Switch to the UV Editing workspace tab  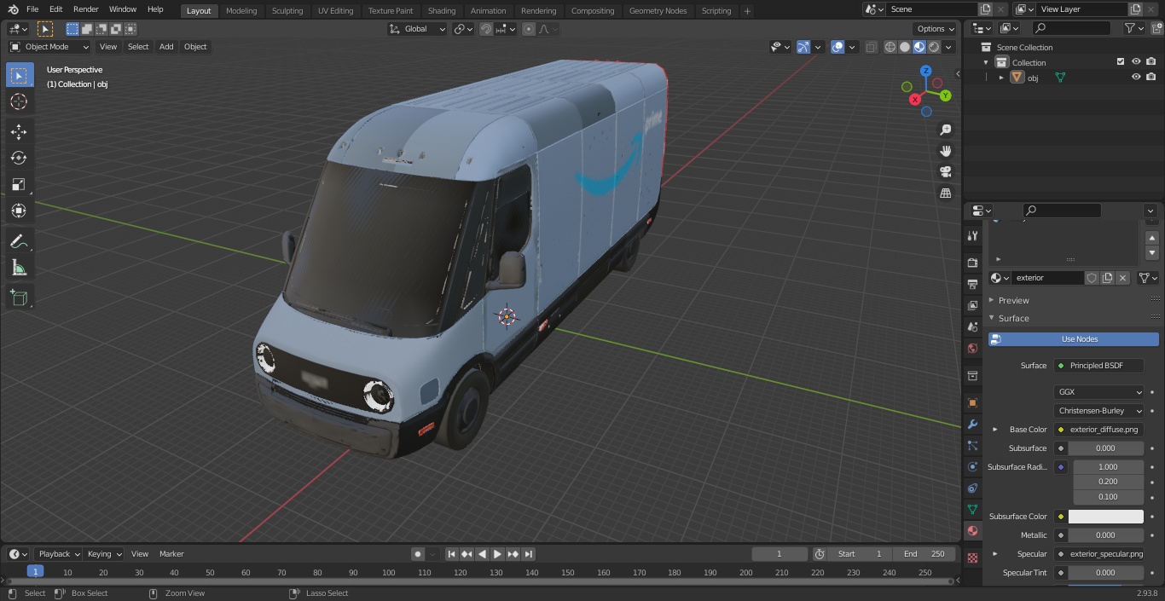pyautogui.click(x=335, y=10)
